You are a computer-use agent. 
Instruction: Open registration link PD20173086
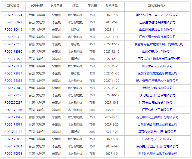[13, 52]
